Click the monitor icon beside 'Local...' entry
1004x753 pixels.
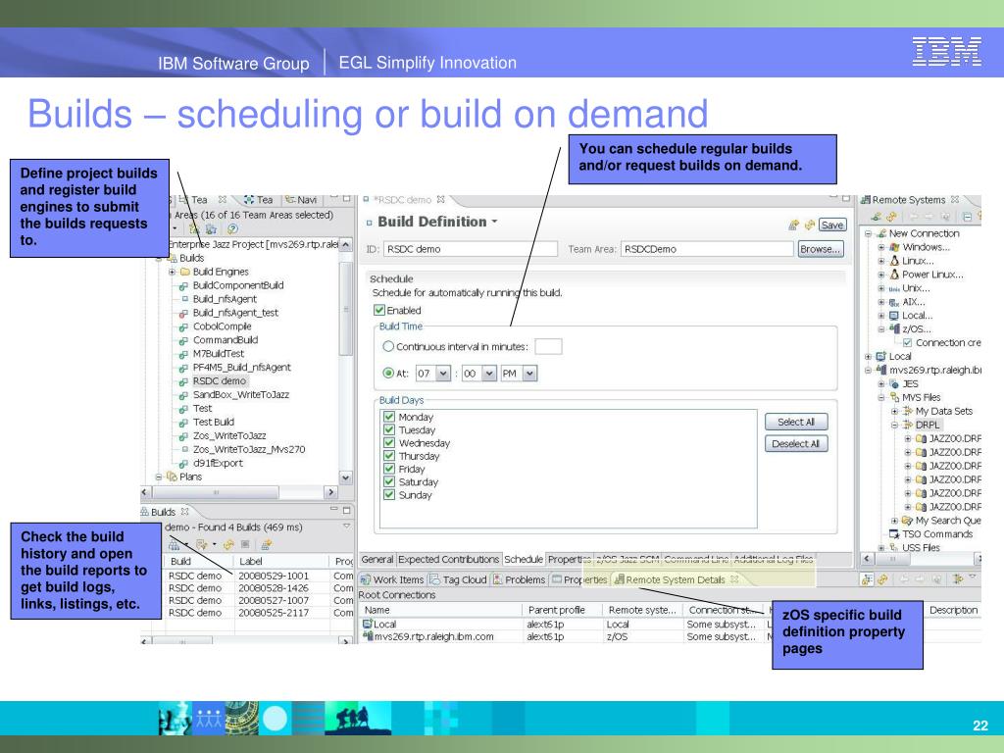pos(894,316)
